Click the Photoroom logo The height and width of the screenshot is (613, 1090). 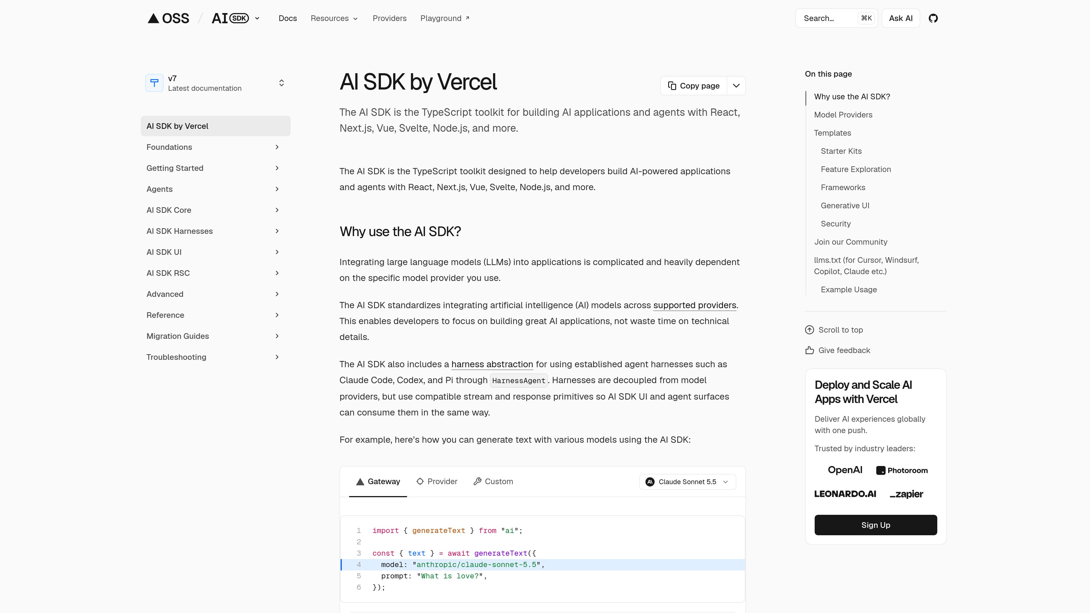pos(902,471)
